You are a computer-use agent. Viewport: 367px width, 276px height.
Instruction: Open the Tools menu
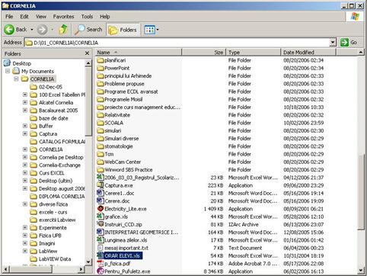(x=87, y=17)
